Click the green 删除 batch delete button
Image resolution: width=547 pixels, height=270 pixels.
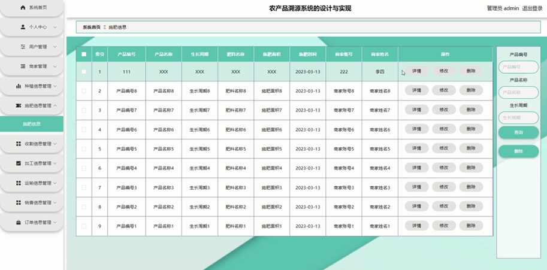(518, 151)
